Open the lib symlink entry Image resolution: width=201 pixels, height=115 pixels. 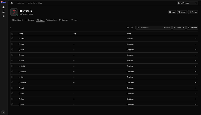22,77
